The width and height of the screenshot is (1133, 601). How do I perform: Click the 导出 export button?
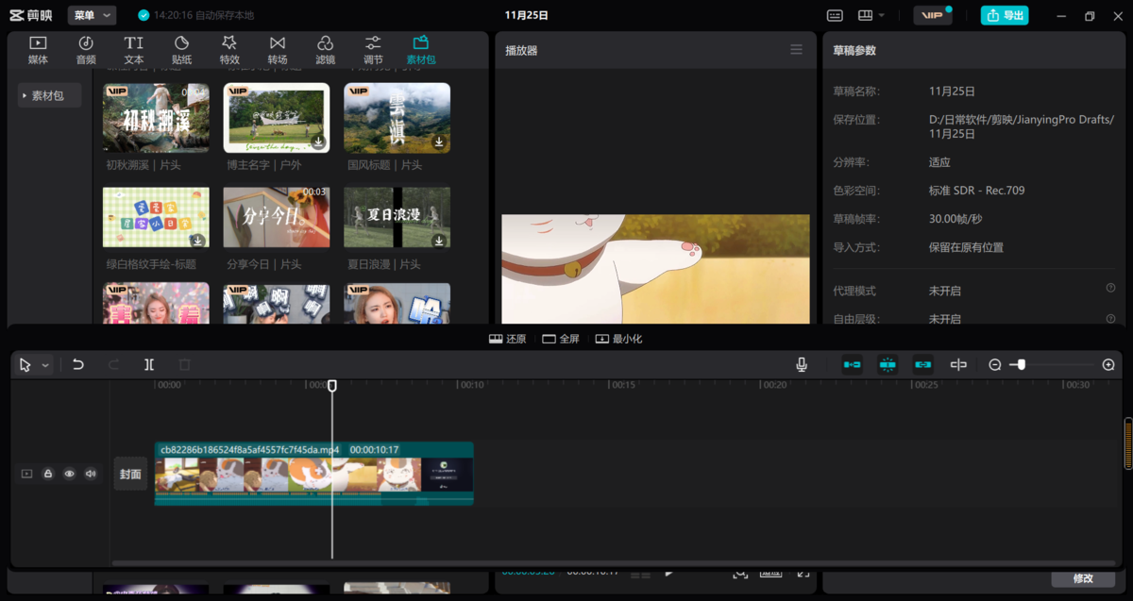tap(1005, 15)
